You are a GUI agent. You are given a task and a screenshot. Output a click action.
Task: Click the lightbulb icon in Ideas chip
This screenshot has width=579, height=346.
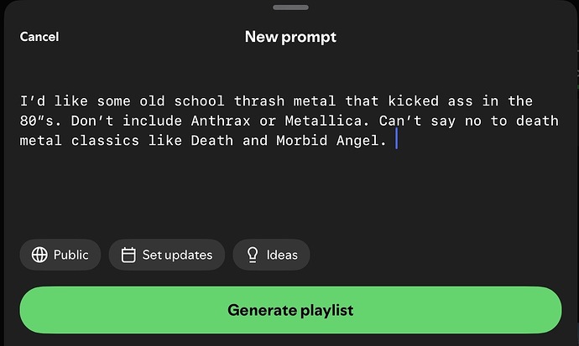coord(252,255)
